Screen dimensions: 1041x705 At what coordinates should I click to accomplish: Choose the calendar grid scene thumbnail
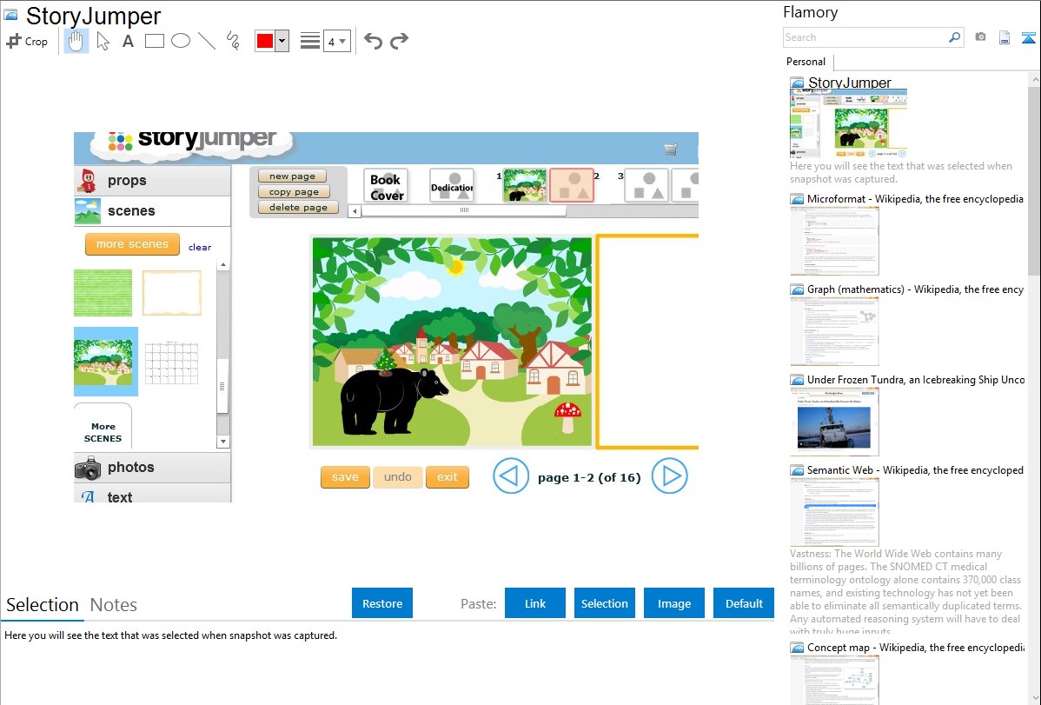(x=172, y=362)
